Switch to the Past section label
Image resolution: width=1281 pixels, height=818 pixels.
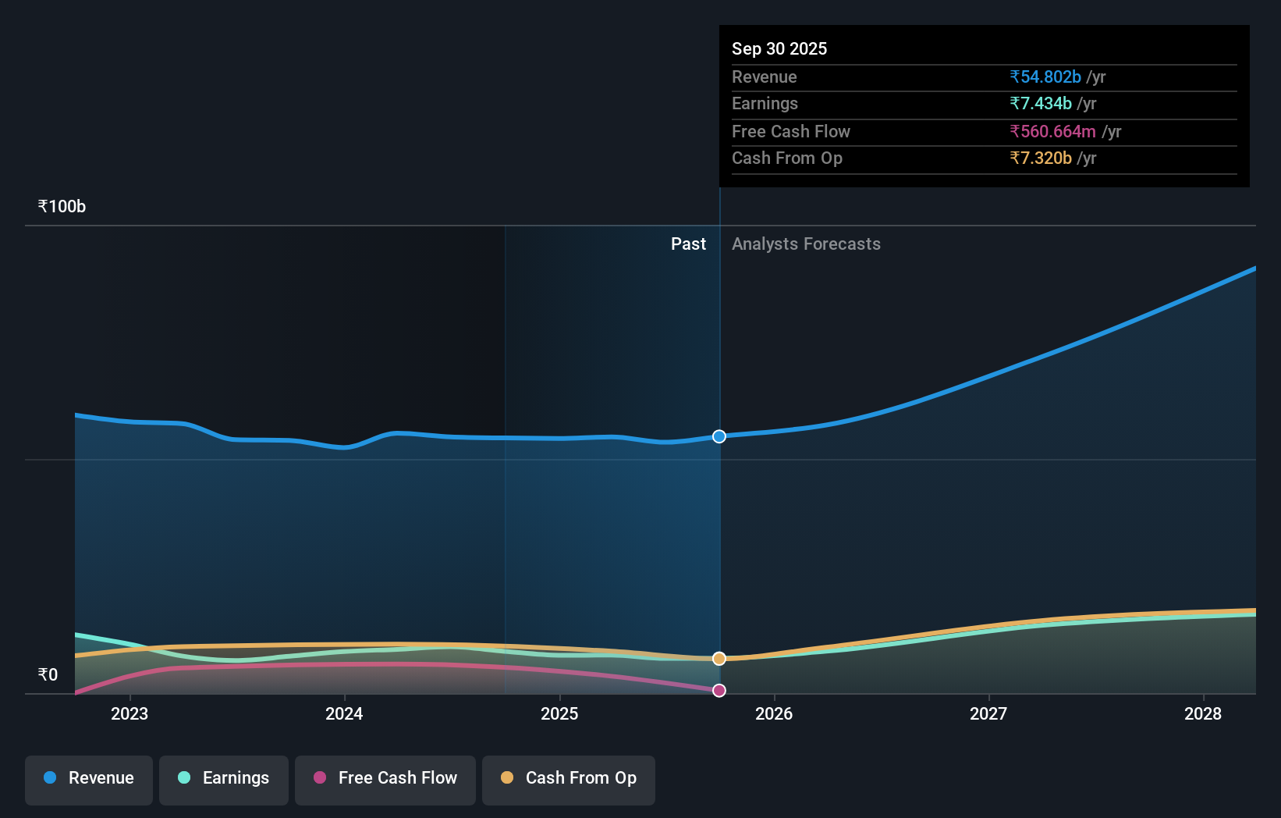(688, 244)
